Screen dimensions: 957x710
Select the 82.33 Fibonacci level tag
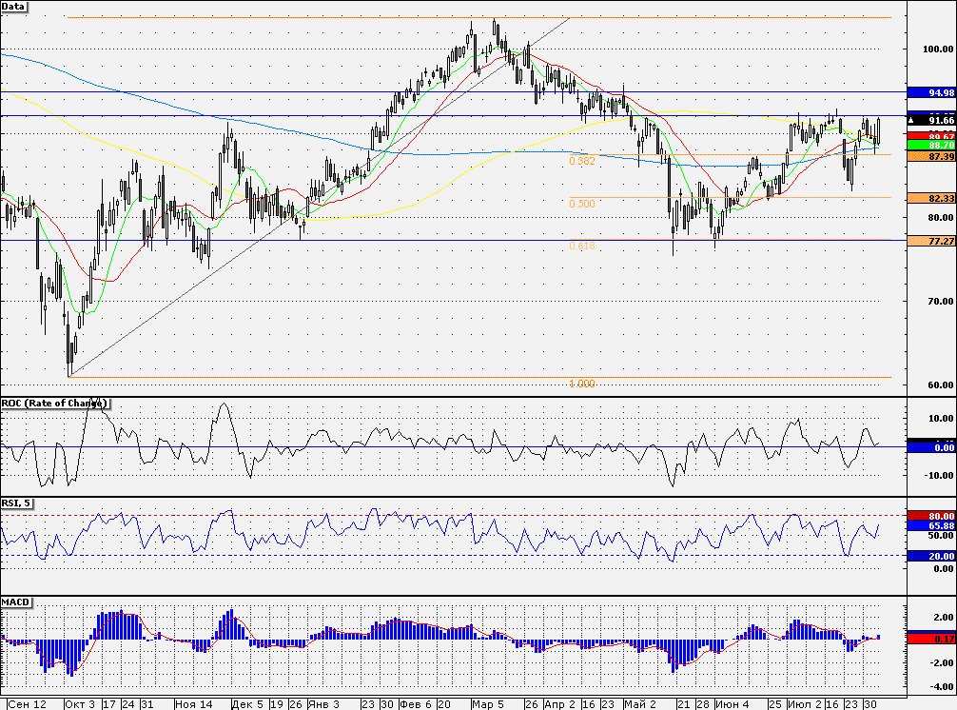(x=931, y=198)
